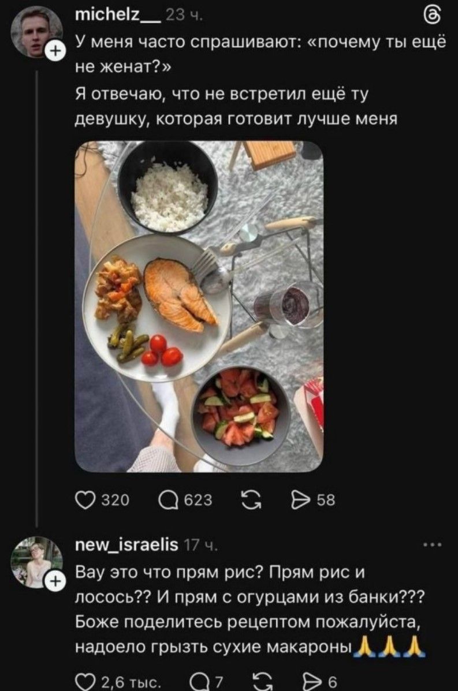Click the Threads logo icon
This screenshot has width=458, height=691.
[434, 16]
